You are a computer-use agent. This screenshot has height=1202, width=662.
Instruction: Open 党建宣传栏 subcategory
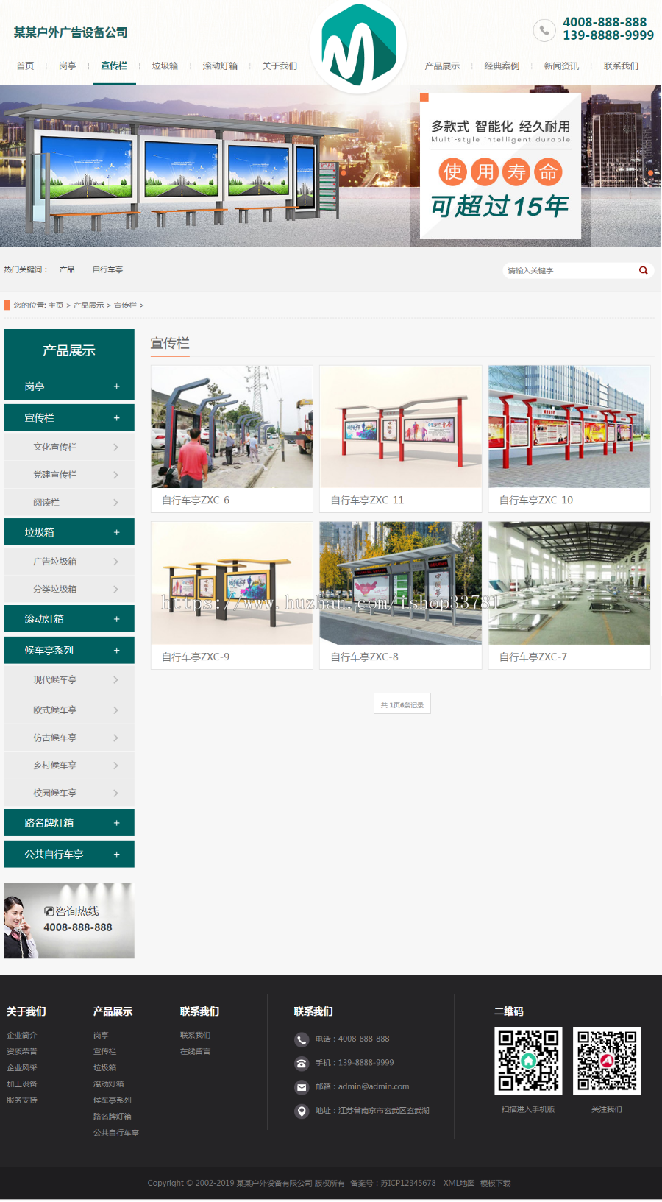pyautogui.click(x=69, y=475)
